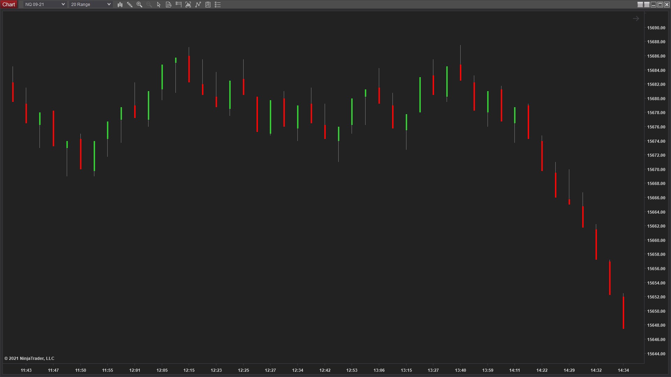The width and height of the screenshot is (671, 377).
Task: Click the 14:34 time axis label
Action: pos(623,370)
